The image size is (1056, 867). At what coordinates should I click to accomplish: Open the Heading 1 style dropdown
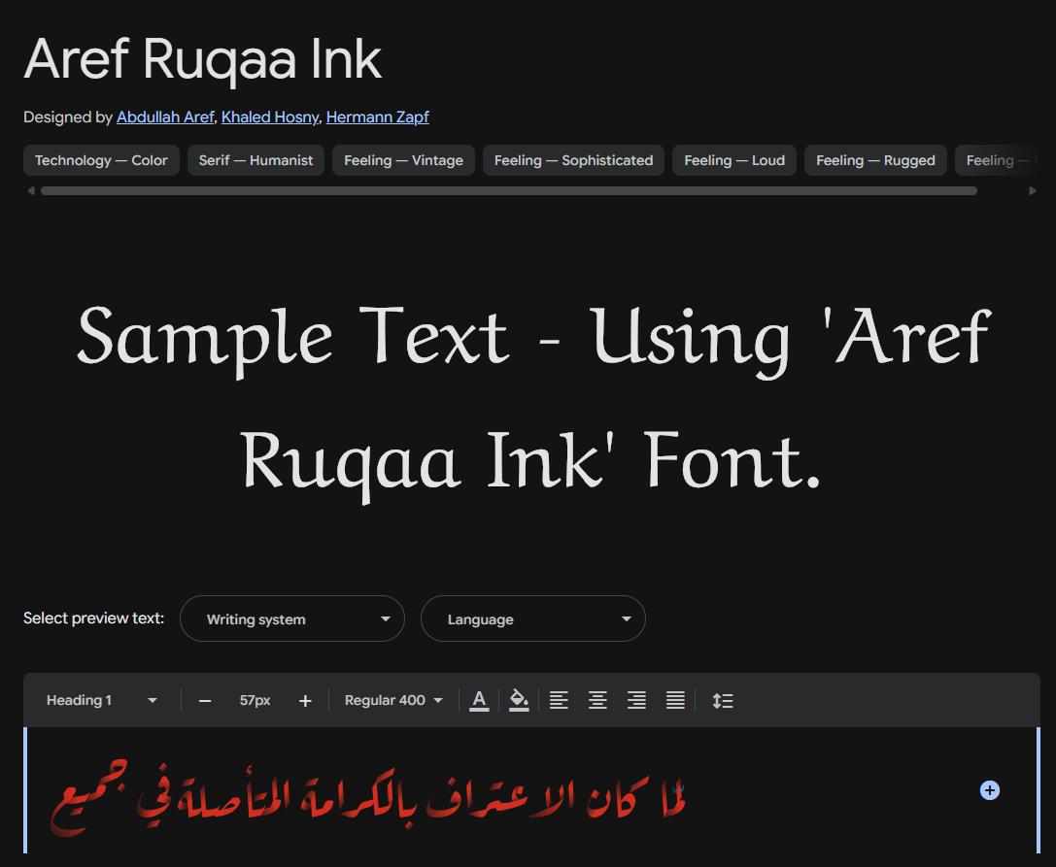pos(101,700)
